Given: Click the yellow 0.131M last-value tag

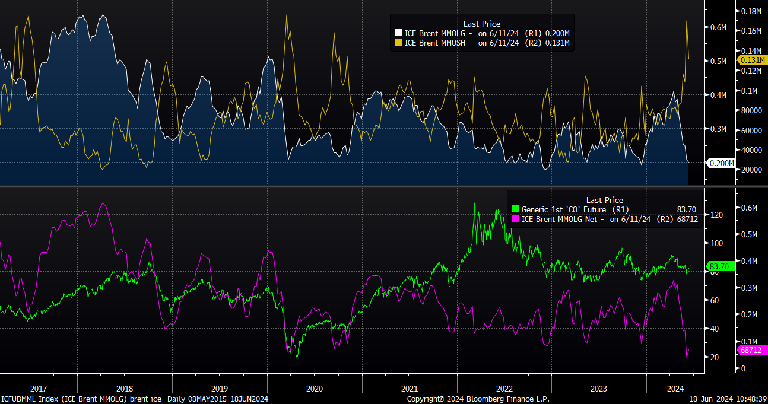Looking at the screenshot, I should [751, 60].
